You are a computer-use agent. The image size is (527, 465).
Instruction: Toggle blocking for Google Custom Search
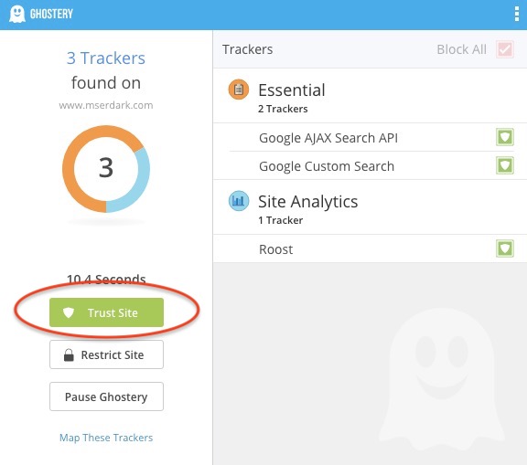coord(505,165)
